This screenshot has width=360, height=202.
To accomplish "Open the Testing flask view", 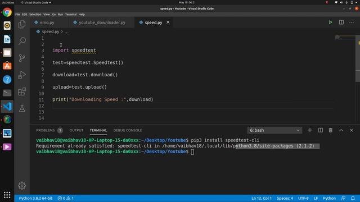I will (x=22, y=108).
